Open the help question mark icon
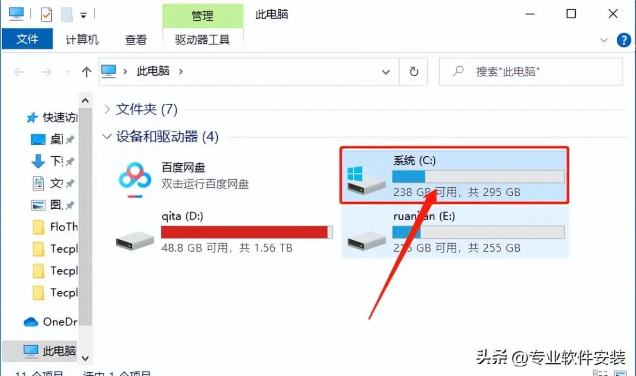 [x=624, y=40]
